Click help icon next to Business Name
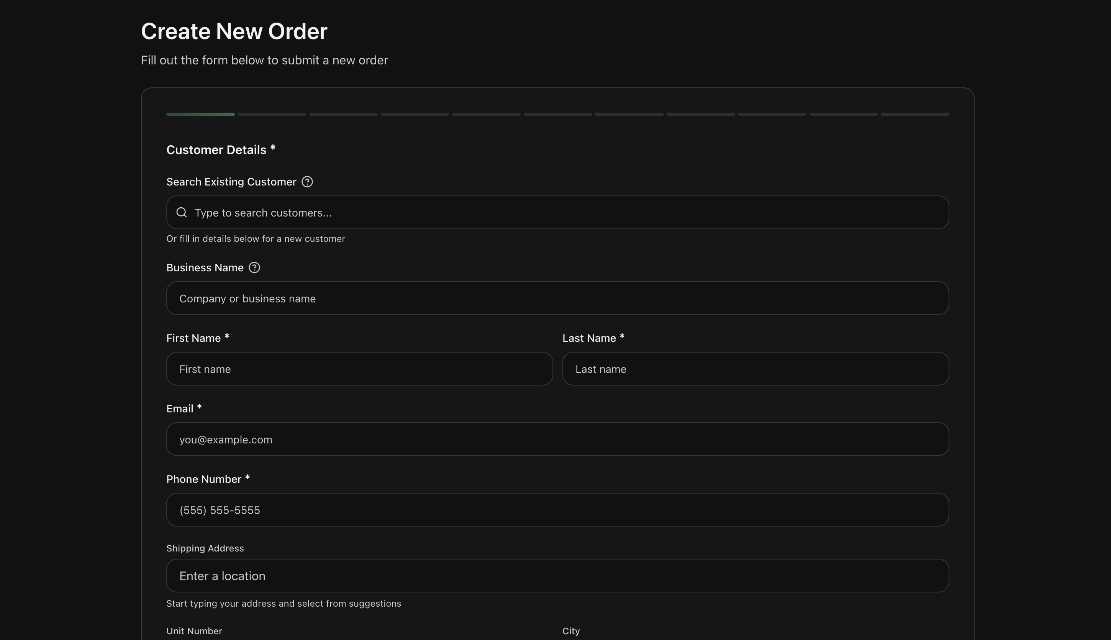This screenshot has height=640, width=1111. (254, 268)
